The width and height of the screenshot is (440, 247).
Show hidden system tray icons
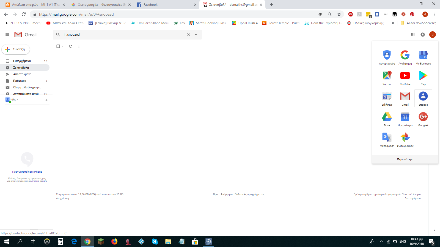click(x=381, y=242)
